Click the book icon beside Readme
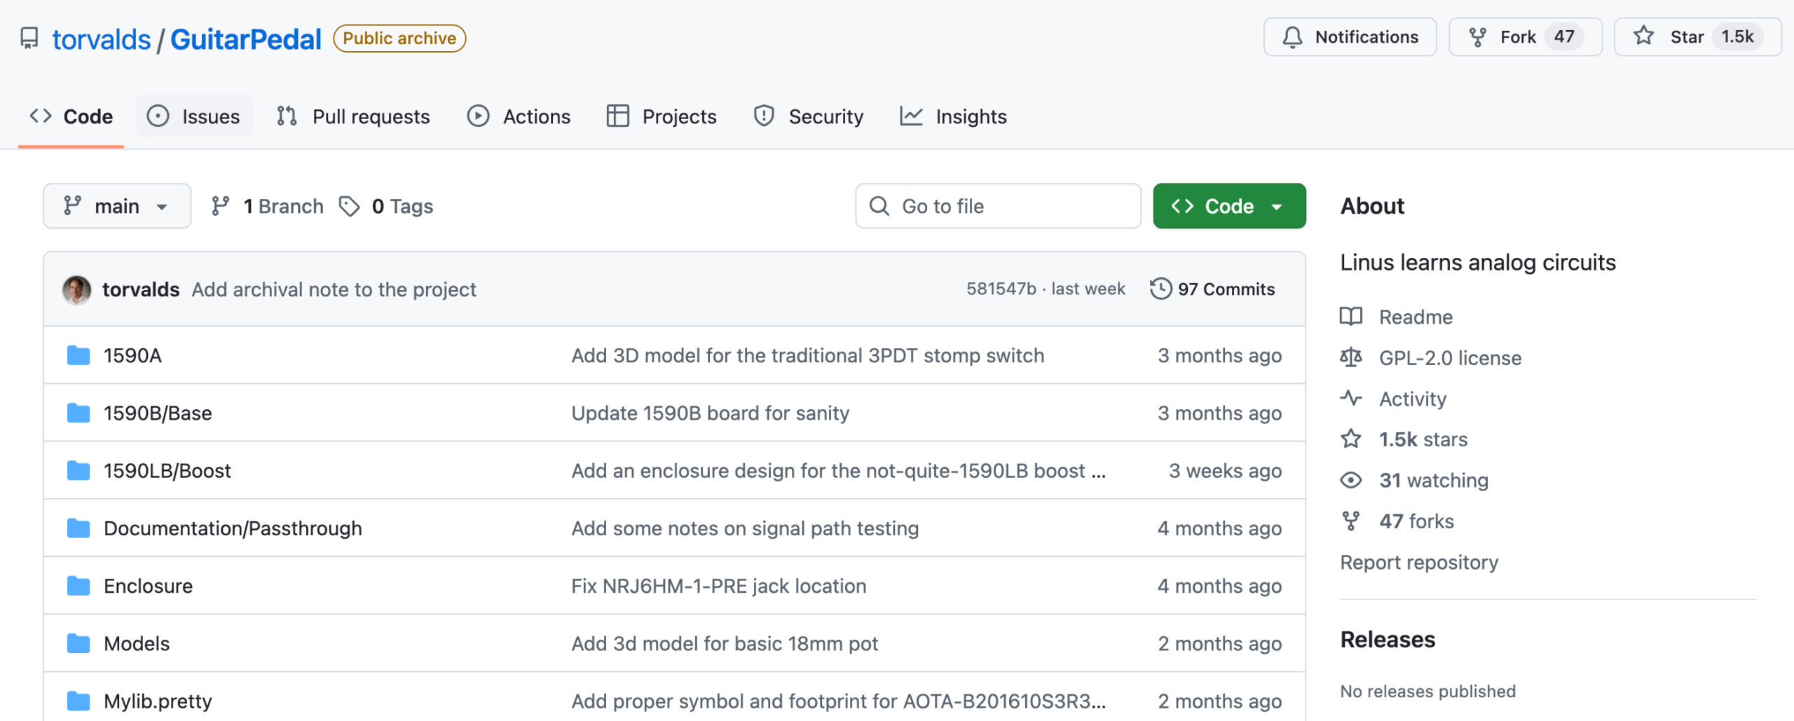The image size is (1794, 721). [1350, 317]
